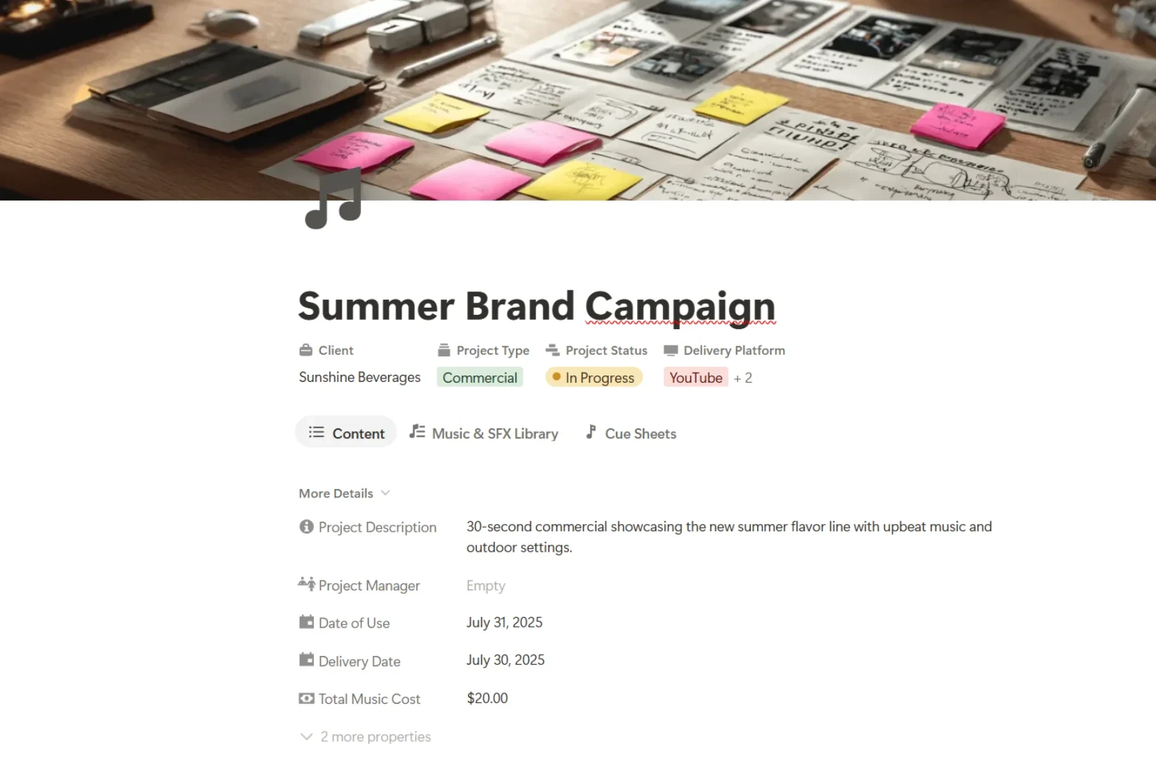Click the Delivery Date calendar icon
The height and width of the screenshot is (771, 1156).
click(307, 660)
